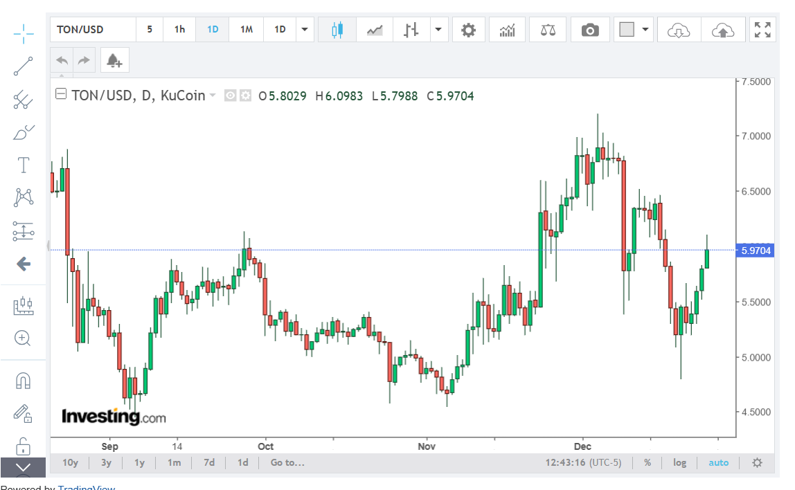Undo the last chart action

point(62,61)
